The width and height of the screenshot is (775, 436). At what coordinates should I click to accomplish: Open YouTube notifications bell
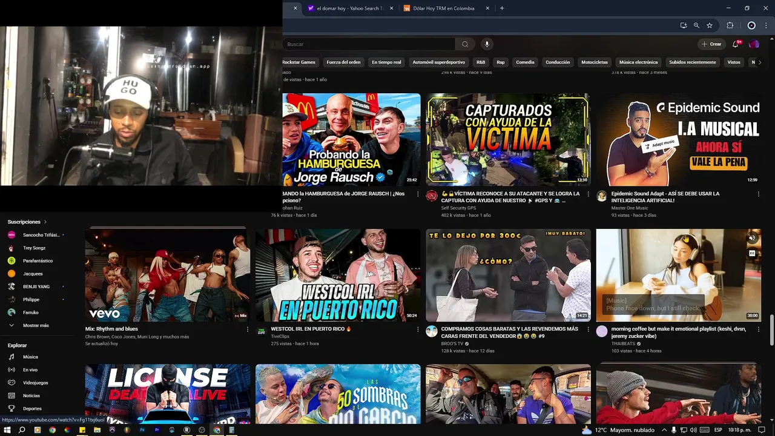click(736, 44)
